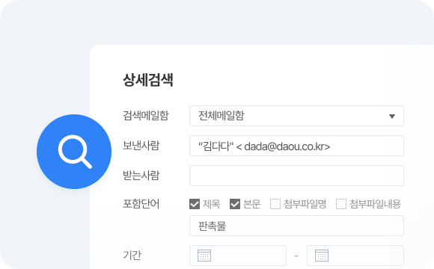Expand the 전체메일함 dropdown arrow

point(392,116)
